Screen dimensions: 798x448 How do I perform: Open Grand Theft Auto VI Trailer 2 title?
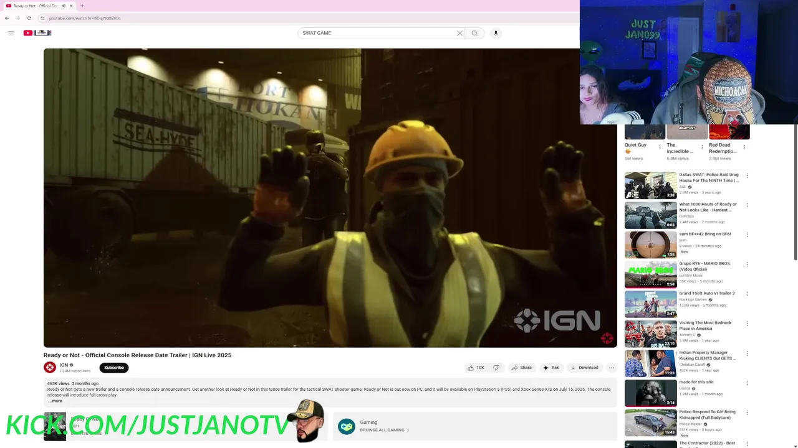(707, 293)
